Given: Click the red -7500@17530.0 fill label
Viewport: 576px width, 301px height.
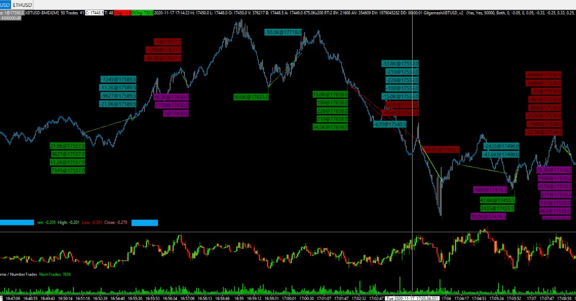Looking at the screenshot, I should (544, 124).
